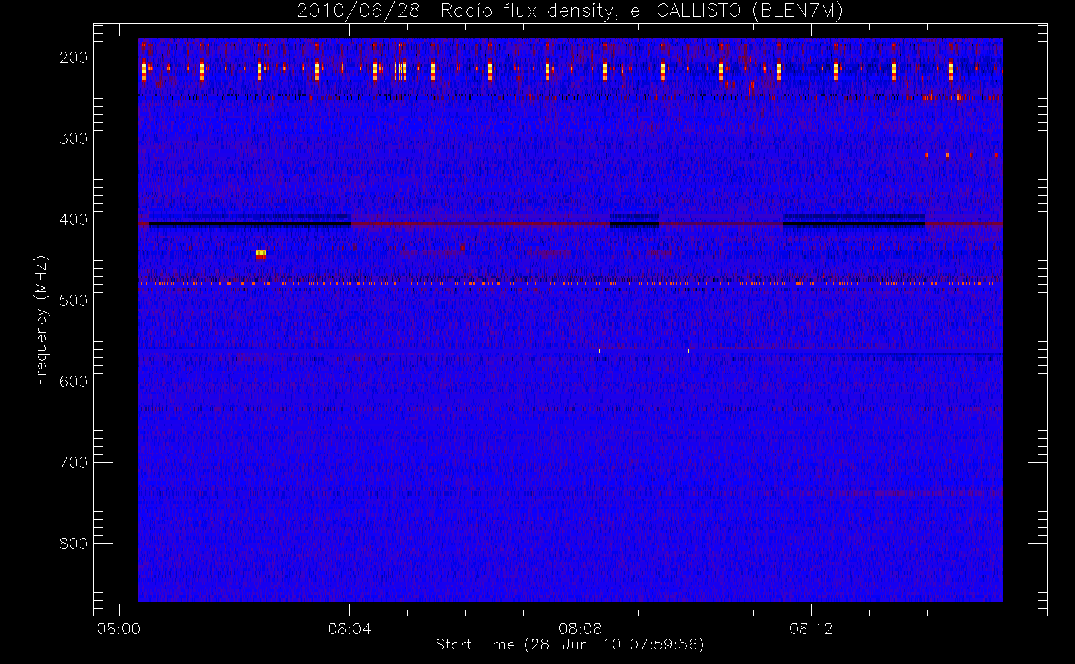1075x664 pixels.
Task: Select the 500 frequency tick label
Action: tap(74, 301)
